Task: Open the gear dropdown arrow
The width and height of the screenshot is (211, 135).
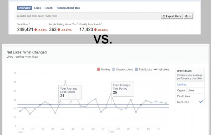Action: click(190, 16)
